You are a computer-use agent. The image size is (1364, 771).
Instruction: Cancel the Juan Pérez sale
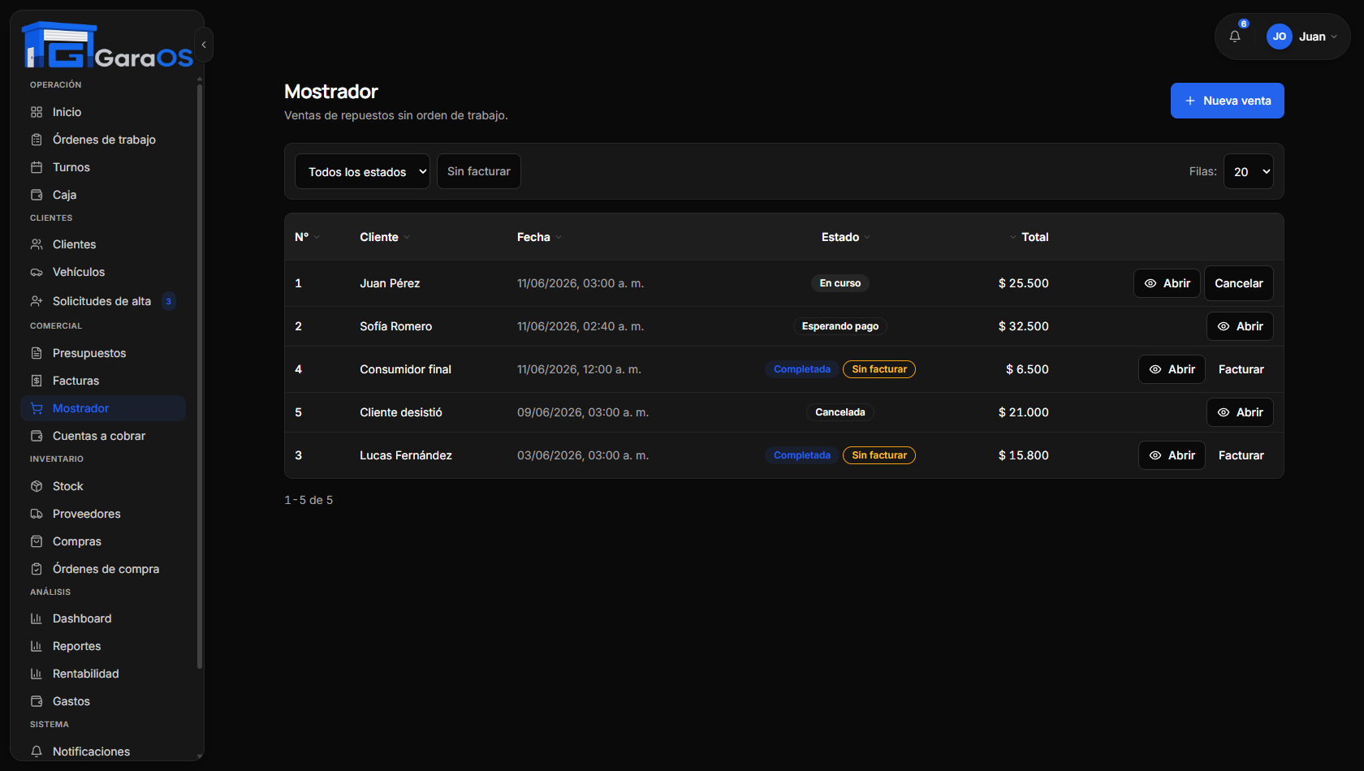click(x=1239, y=283)
